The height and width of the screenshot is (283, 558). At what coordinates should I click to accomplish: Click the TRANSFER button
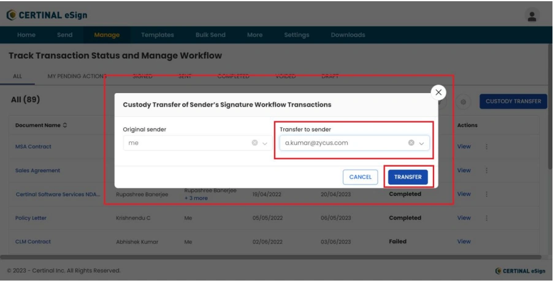click(408, 176)
